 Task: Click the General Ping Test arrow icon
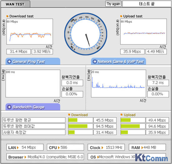[9, 62]
